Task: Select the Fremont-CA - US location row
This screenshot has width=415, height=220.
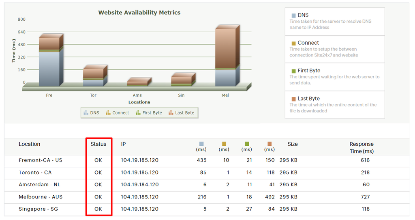Action: click(x=207, y=160)
